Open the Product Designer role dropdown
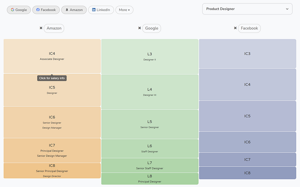This screenshot has height=187, width=300. [247, 9]
